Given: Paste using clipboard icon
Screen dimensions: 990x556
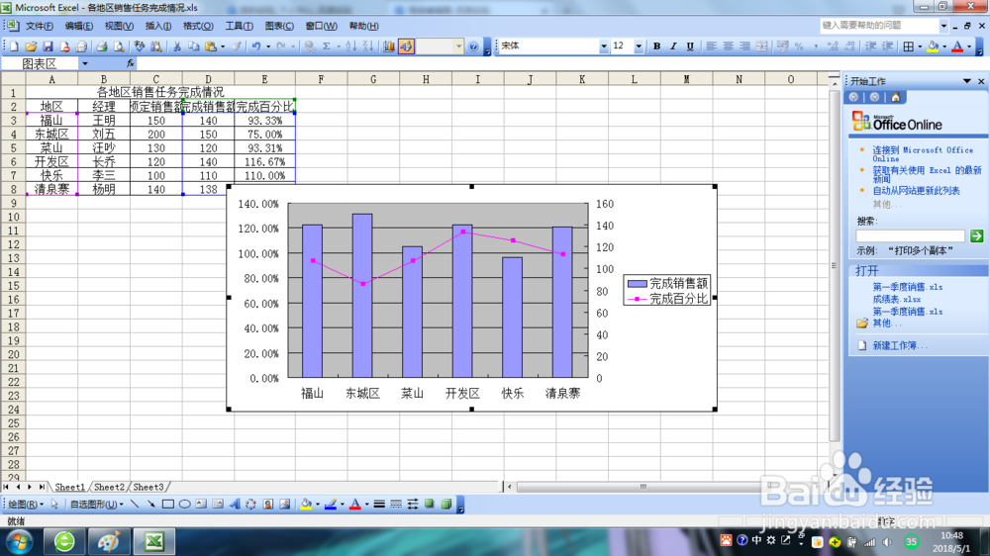Looking at the screenshot, I should pyautogui.click(x=211, y=46).
